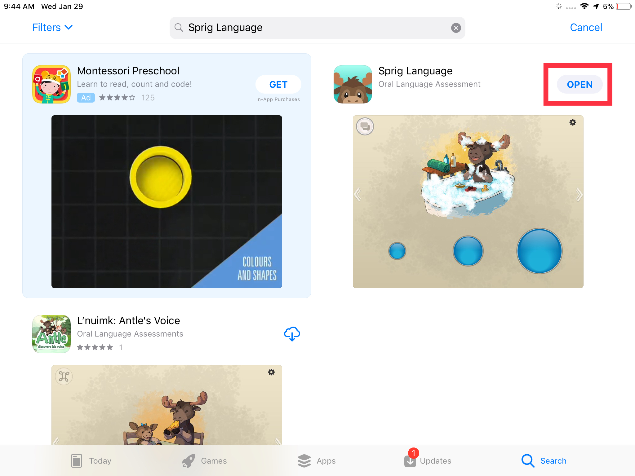Screen dimensions: 635x476
Task: Switch to the Today tab
Action: [91, 461]
